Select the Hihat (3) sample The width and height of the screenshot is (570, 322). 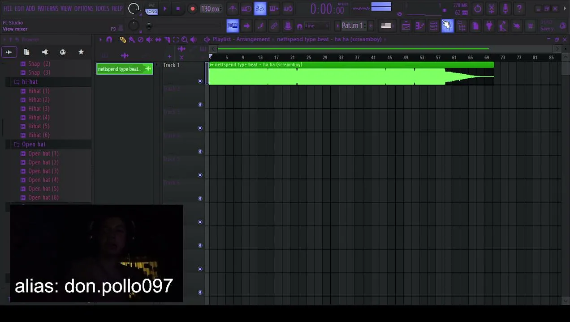pyautogui.click(x=39, y=109)
